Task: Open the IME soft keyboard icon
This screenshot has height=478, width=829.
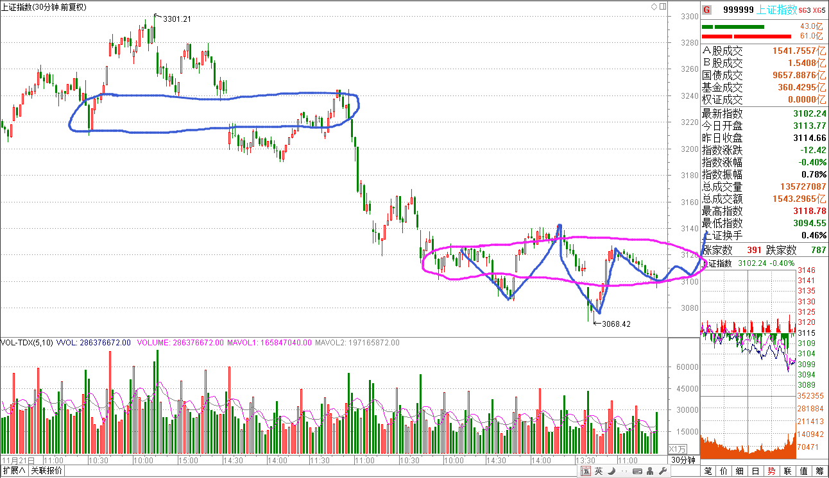Action: tap(636, 472)
